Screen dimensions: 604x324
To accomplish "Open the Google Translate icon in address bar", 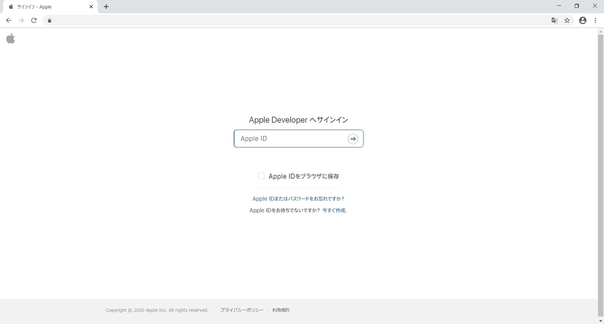I will 554,21.
